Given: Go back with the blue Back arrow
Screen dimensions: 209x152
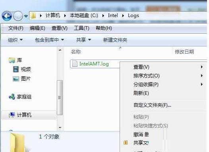Looking at the screenshot, I should (x=7, y=16).
